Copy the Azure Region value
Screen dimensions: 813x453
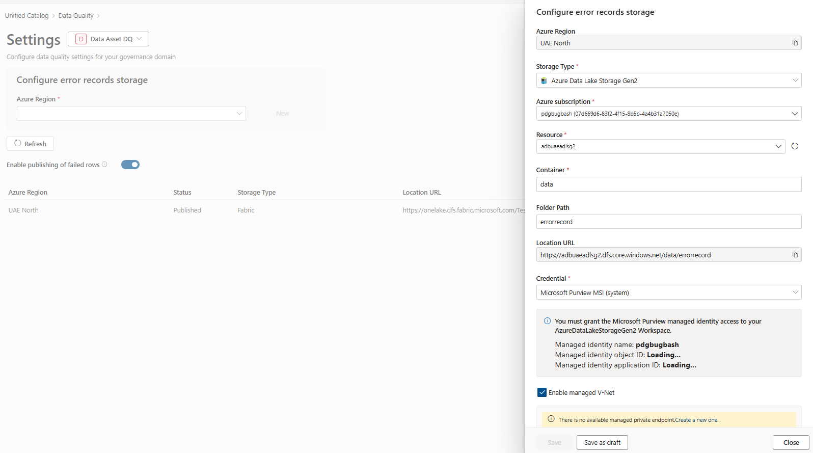[x=795, y=43]
